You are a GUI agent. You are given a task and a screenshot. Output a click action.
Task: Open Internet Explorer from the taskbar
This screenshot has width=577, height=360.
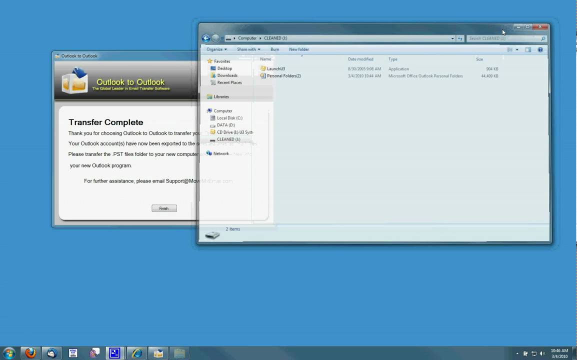pos(137,353)
